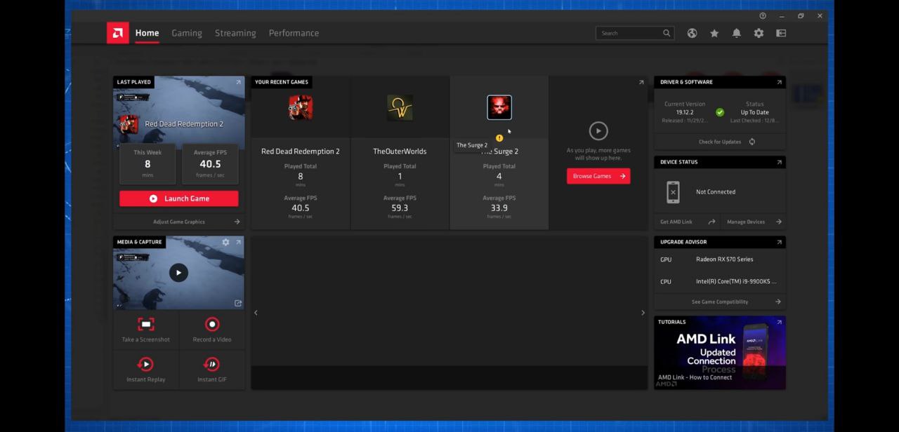This screenshot has width=899, height=432.
Task: Click the Average FPS 40.5 tile in Last Played
Action: 210,164
